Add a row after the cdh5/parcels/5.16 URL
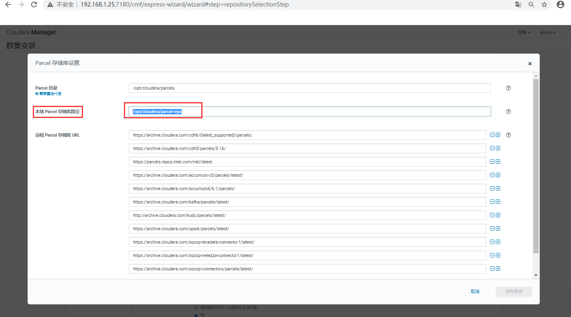Viewport: 571px width, 317px height. click(498, 148)
